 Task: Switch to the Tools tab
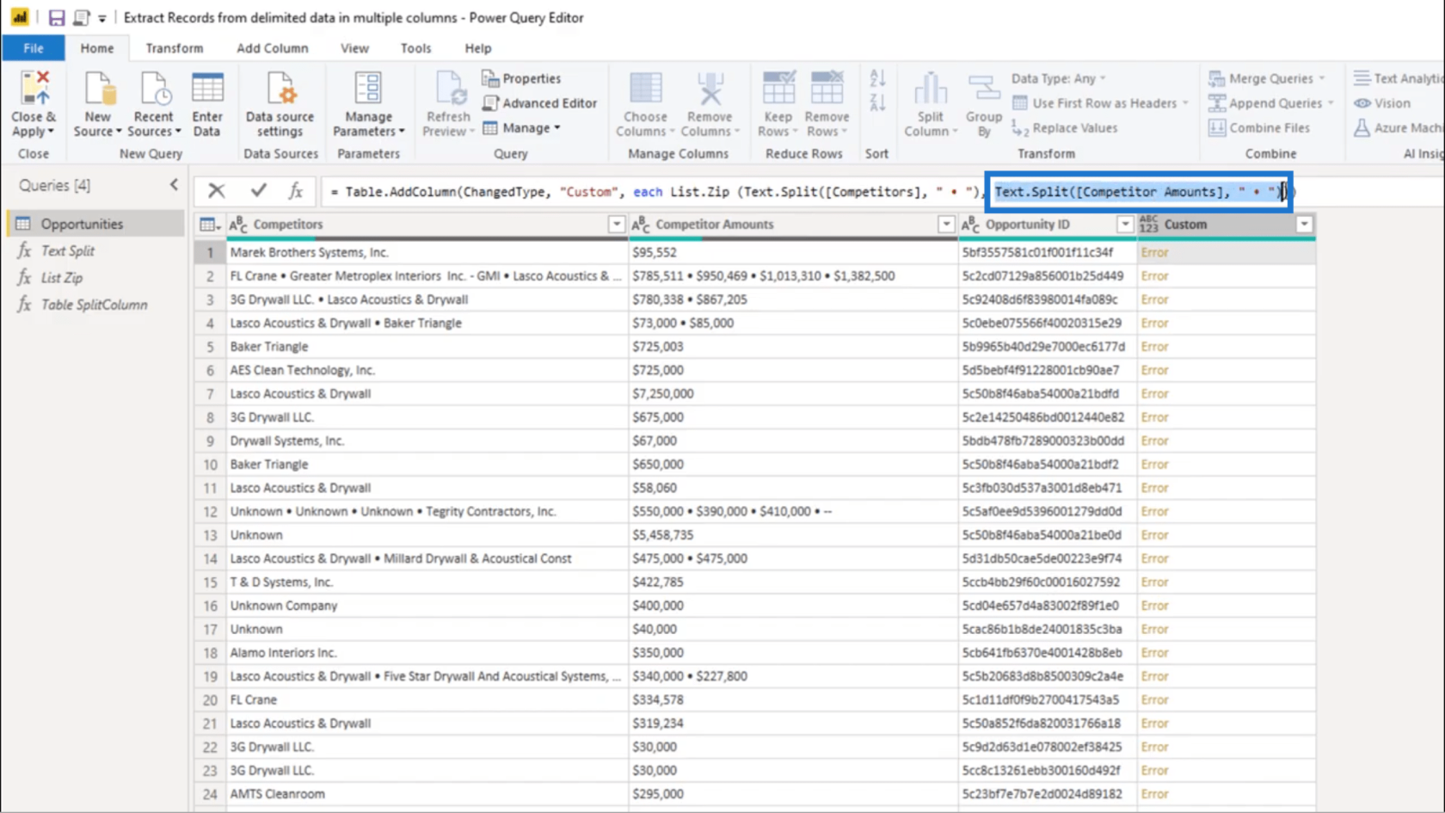coord(415,48)
